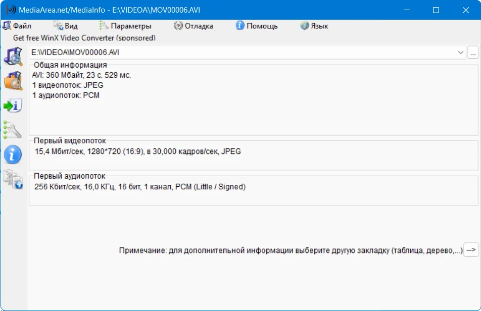The height and width of the screenshot is (311, 481).
Task: Click the '15,4 Мбит/сек, 1280*720' video line
Action: pyautogui.click(x=138, y=151)
